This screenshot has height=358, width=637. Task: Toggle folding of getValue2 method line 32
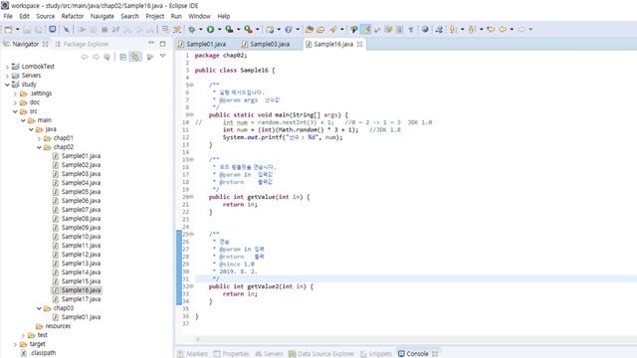[191, 286]
